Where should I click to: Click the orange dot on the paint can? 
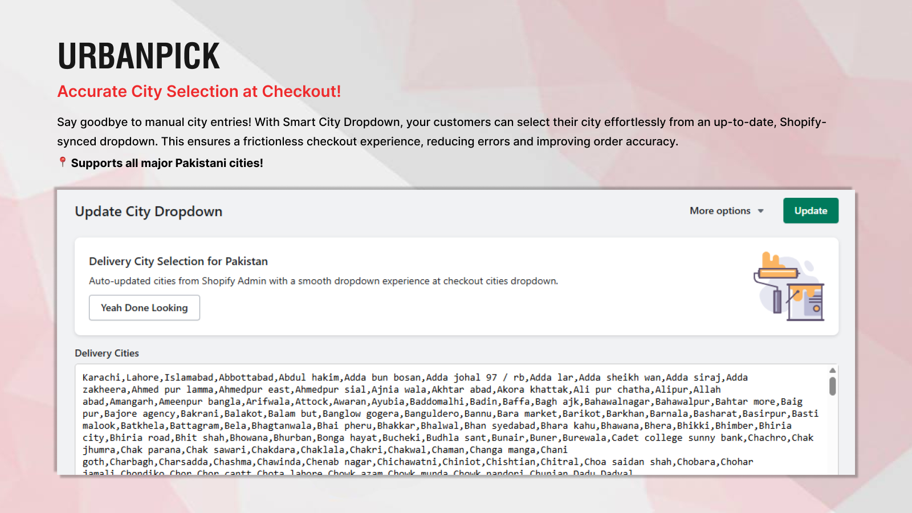(x=816, y=308)
